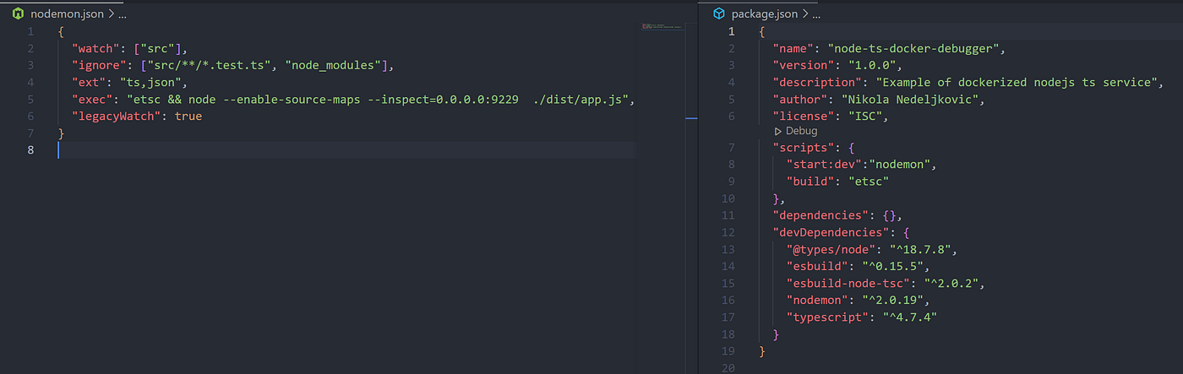
Task: Click the breadcrumb ellipsis in nodemon.json
Action: pos(123,14)
